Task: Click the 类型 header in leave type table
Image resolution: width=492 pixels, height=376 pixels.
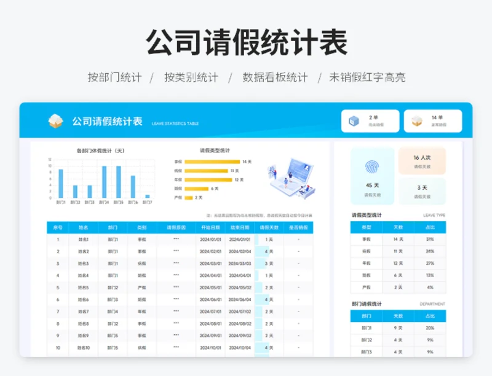Action: point(367,227)
